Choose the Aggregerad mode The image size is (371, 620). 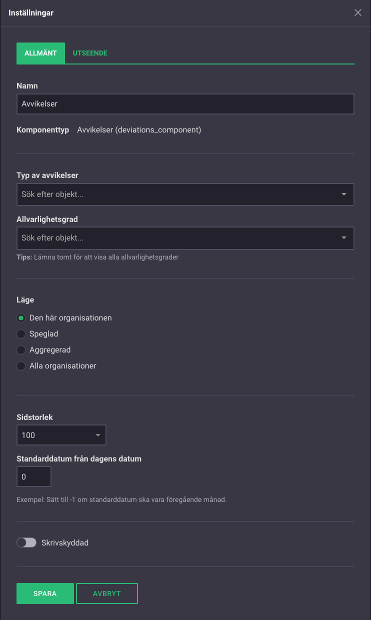click(21, 350)
